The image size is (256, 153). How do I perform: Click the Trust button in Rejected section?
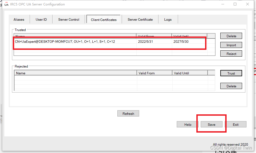click(x=231, y=73)
